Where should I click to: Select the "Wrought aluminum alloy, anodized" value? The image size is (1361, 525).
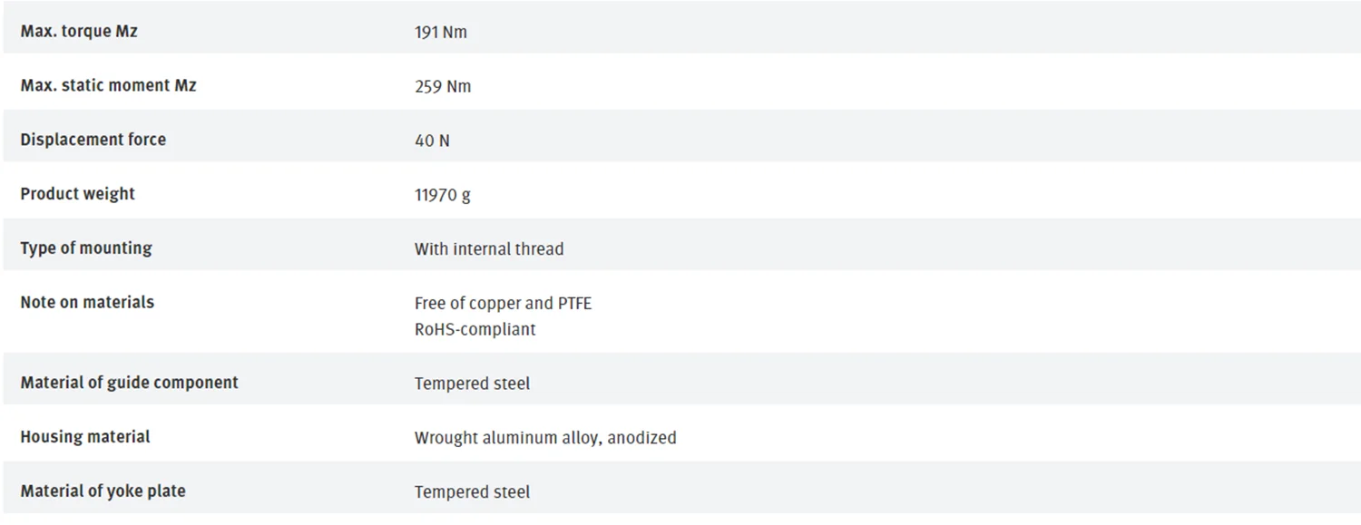[x=545, y=438]
